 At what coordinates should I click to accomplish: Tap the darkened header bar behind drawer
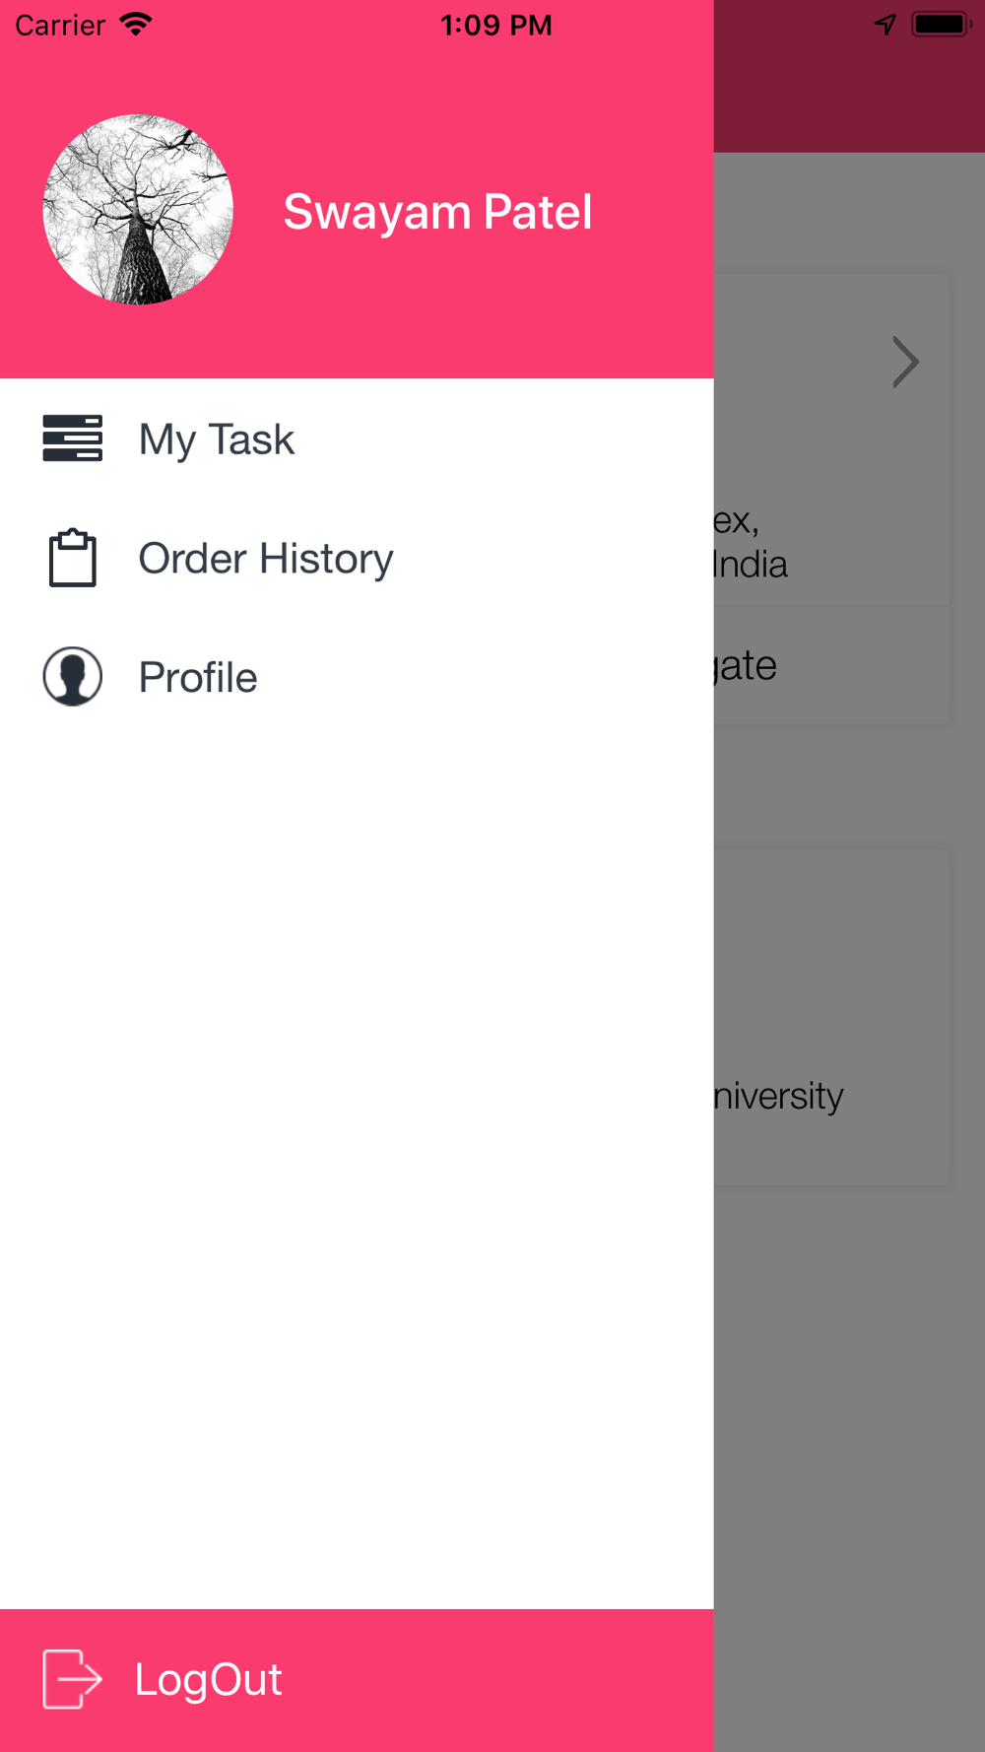click(849, 76)
